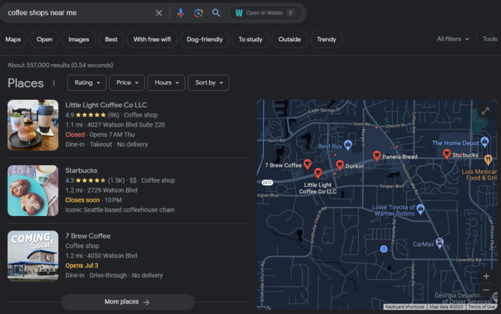Viewport: 501px width, 314px height.
Task: Select the Open filter chip
Action: pos(44,39)
